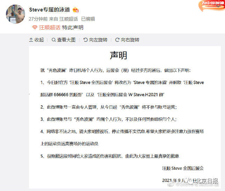The image size is (225, 191).
Task: Click the collapse upload-arrow icon
Action: [31, 40]
